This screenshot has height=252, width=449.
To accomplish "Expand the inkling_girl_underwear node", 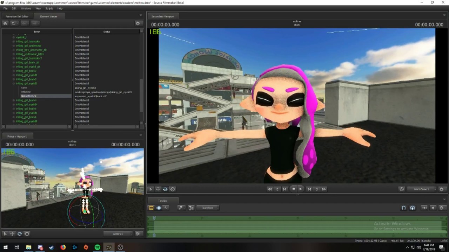I will coord(14,46).
